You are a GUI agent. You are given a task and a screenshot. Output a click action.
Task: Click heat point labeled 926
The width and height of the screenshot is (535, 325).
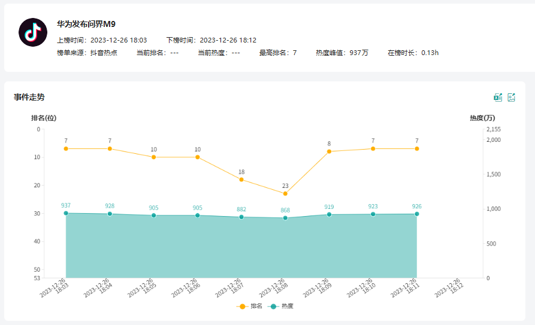pyautogui.click(x=416, y=214)
